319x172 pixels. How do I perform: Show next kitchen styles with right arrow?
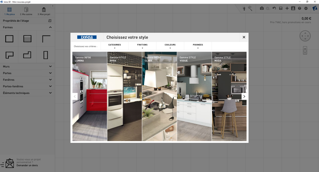[x=244, y=97]
